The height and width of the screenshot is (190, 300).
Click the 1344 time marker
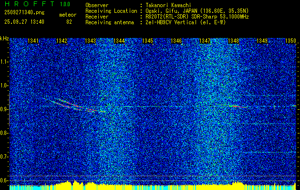pyautogui.click(x=119, y=40)
